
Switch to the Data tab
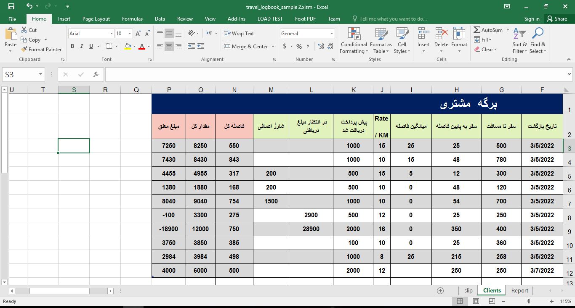click(x=160, y=19)
